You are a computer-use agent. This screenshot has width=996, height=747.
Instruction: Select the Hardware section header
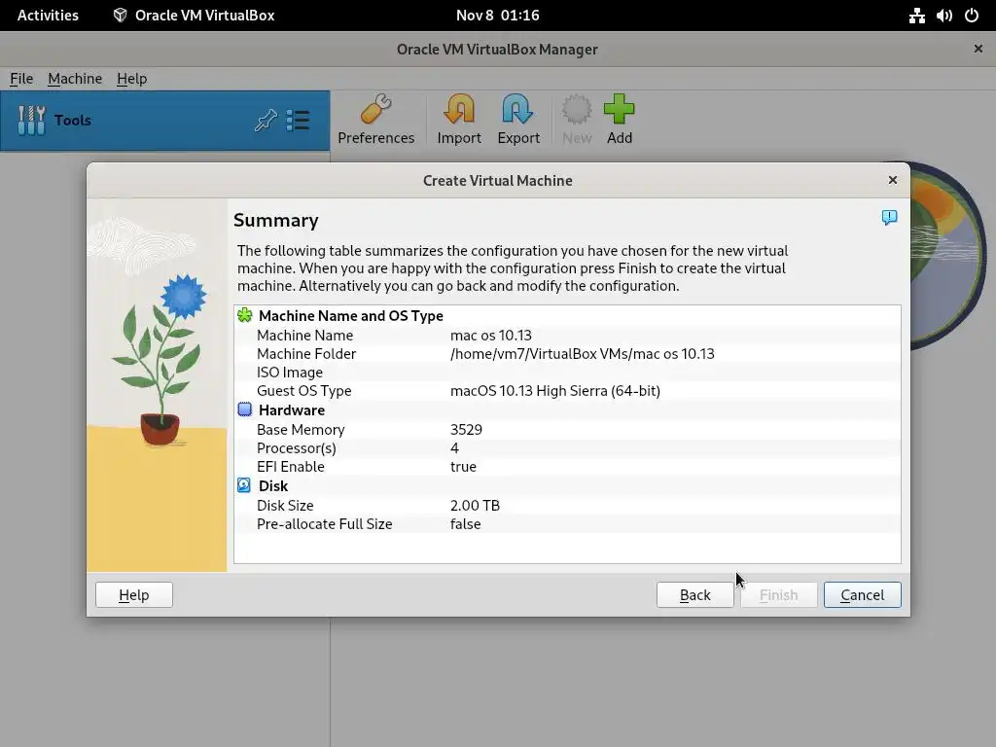pyautogui.click(x=292, y=410)
